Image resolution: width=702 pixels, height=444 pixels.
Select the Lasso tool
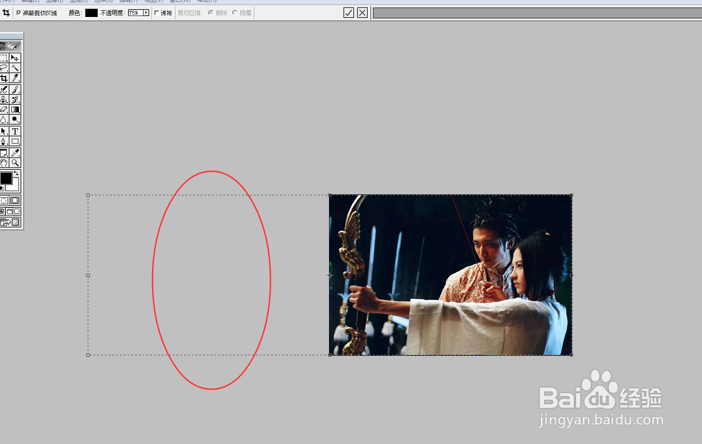(x=4, y=68)
